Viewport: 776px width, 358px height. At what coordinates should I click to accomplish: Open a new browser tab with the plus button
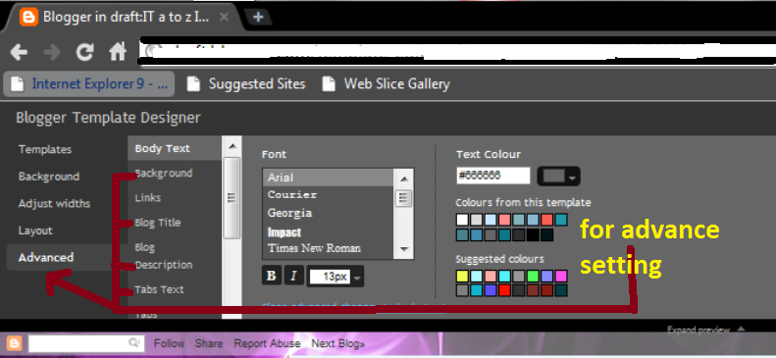click(258, 18)
